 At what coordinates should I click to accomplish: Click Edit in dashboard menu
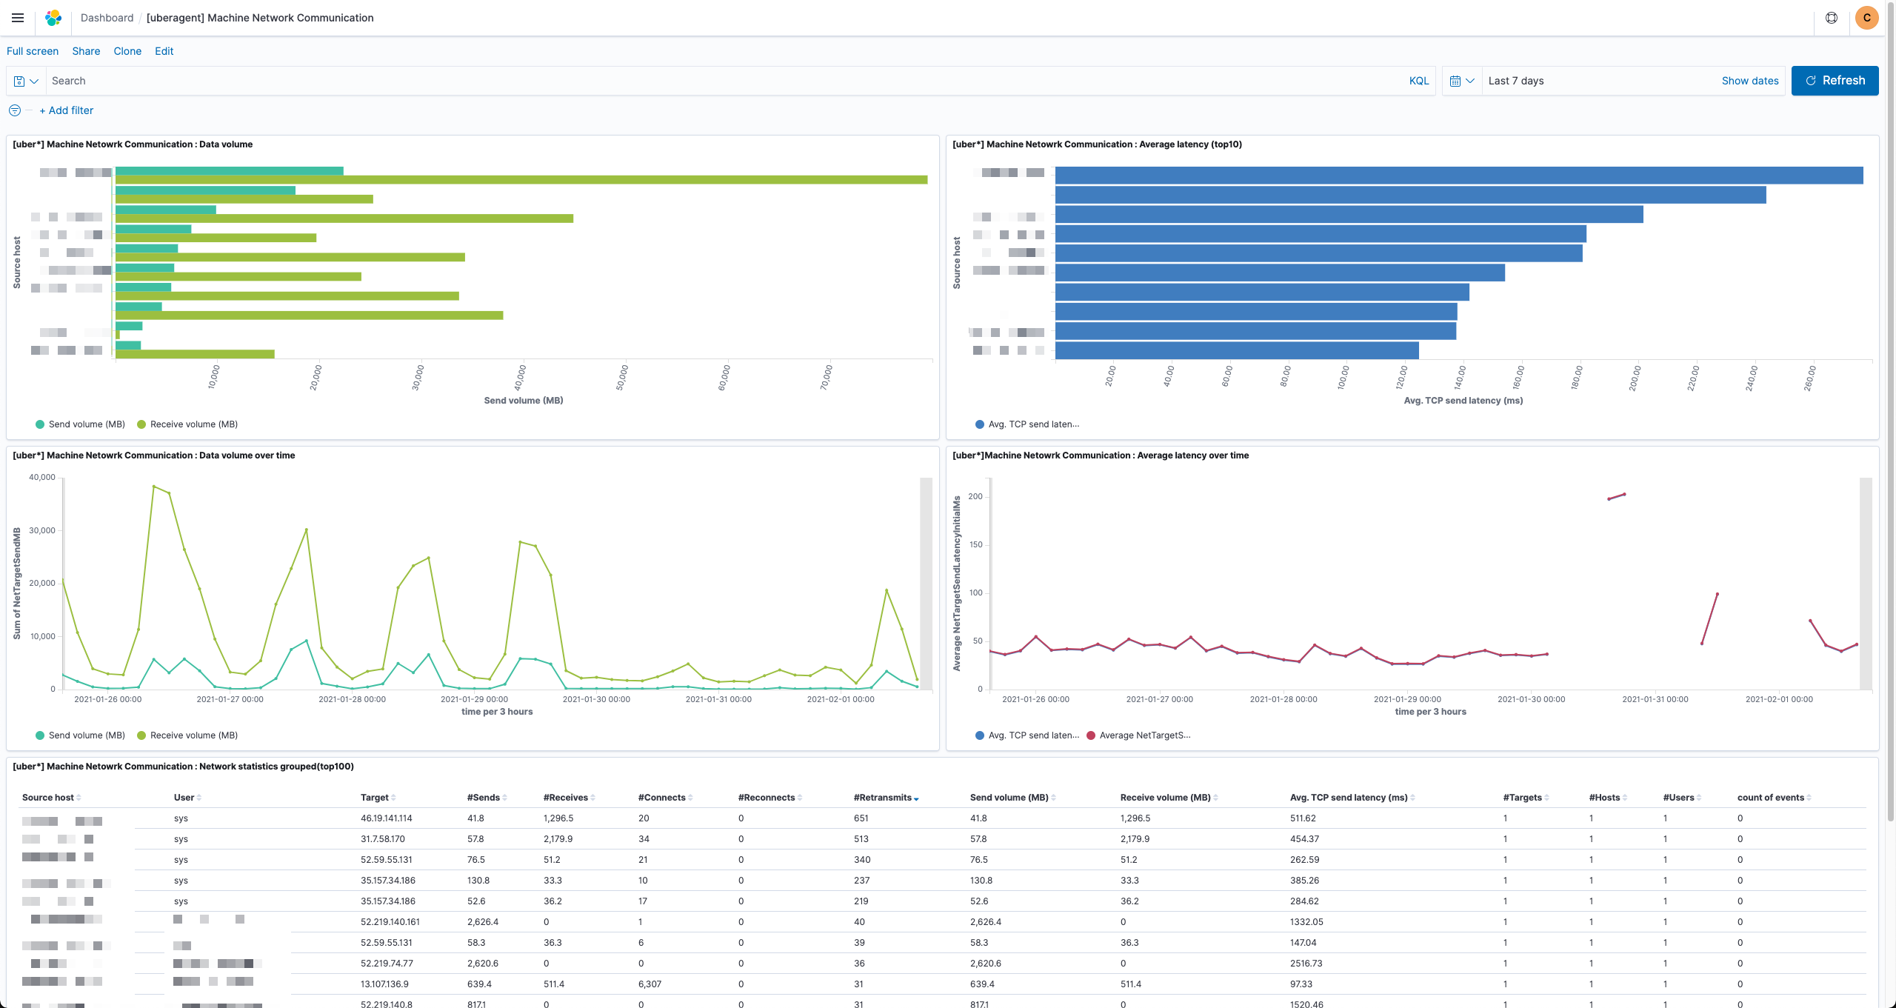[x=164, y=51]
